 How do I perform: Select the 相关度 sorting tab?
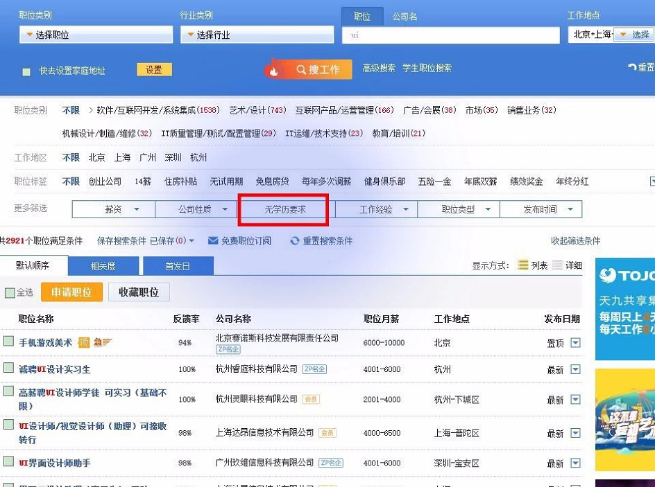tap(103, 266)
